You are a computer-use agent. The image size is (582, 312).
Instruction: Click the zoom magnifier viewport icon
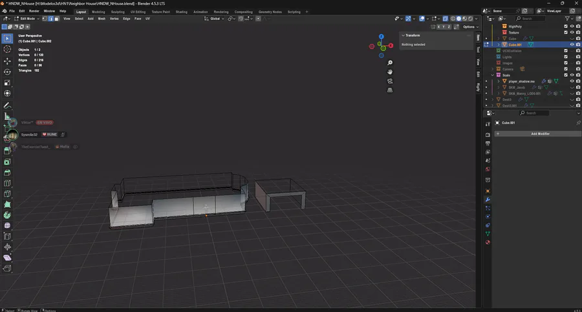pos(390,63)
